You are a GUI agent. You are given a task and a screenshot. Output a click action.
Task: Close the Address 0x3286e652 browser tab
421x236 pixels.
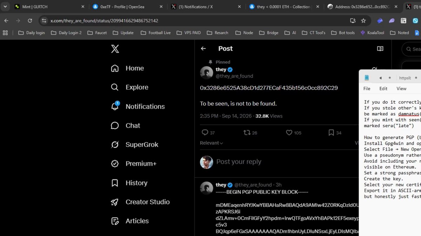[396, 7]
